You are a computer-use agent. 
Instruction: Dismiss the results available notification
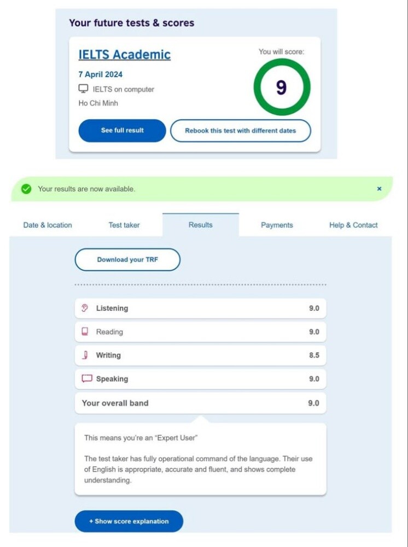click(x=380, y=189)
